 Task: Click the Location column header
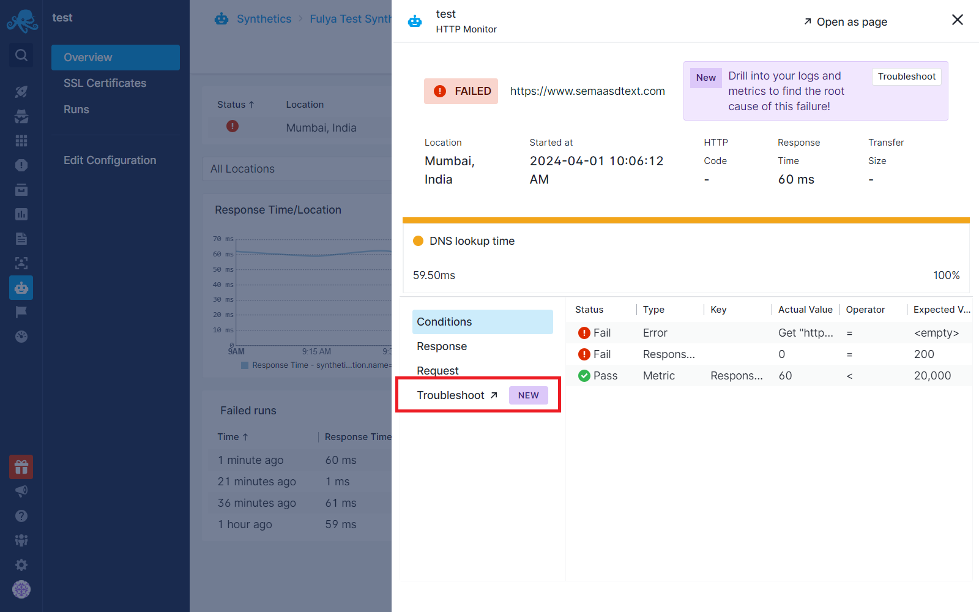pyautogui.click(x=305, y=105)
